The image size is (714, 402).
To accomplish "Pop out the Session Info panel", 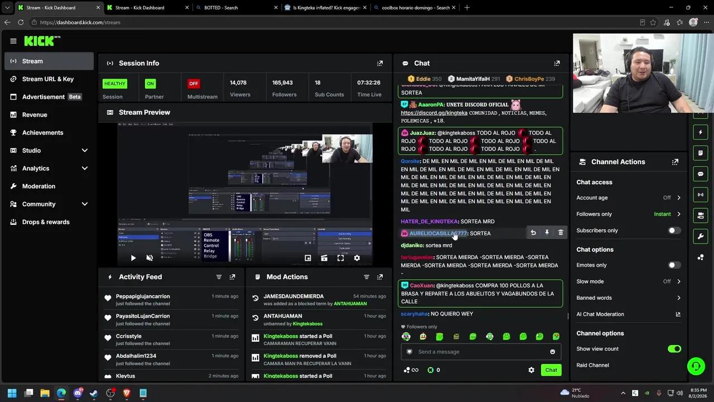I will tap(380, 63).
